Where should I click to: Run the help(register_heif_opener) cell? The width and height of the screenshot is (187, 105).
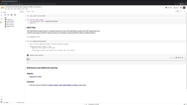(x=28, y=41)
